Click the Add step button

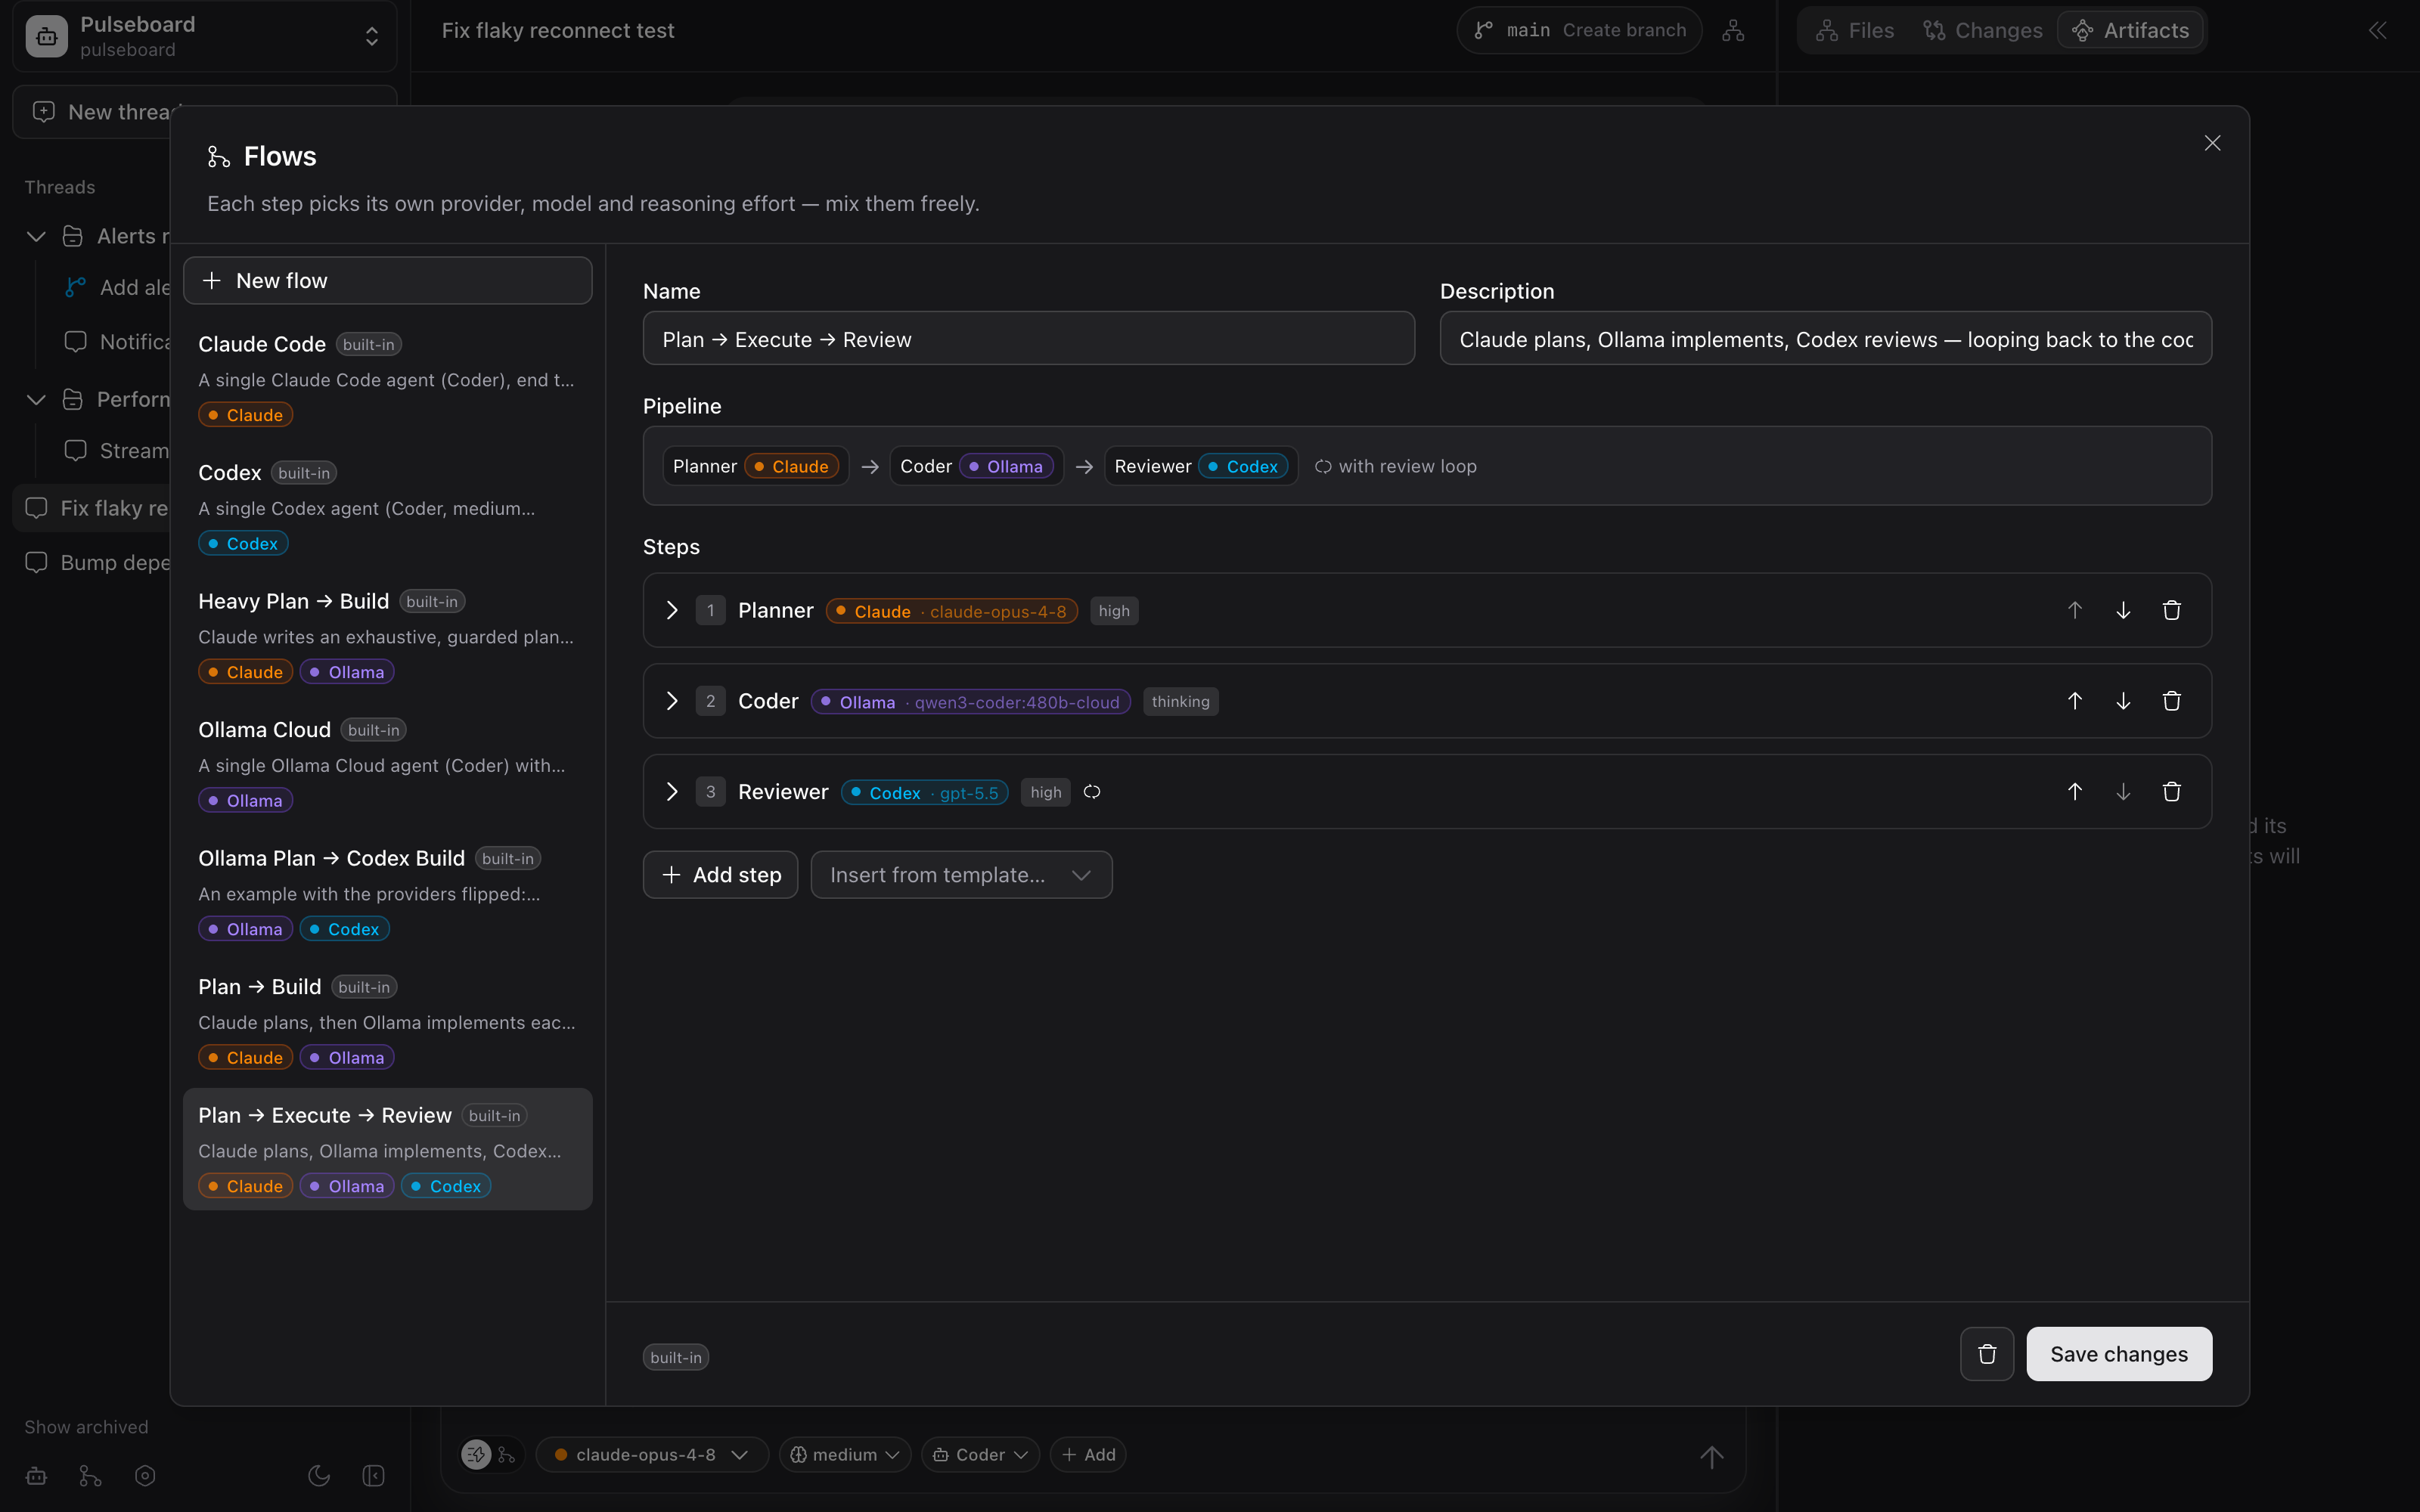pos(720,875)
